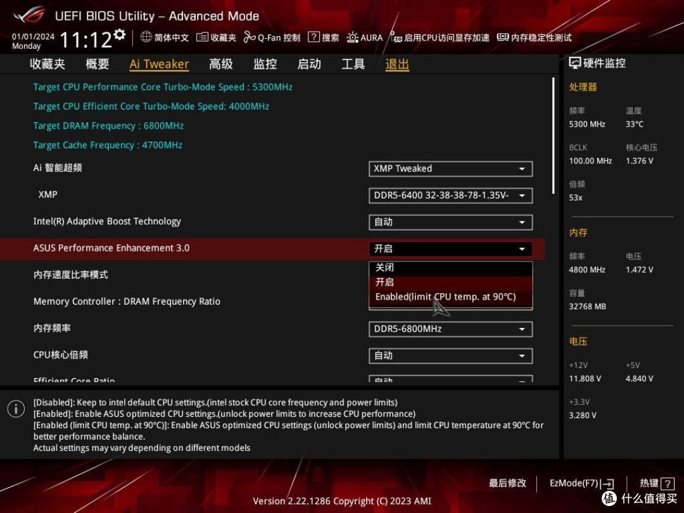Go to the 退出 tab
The image size is (684, 513).
point(397,64)
